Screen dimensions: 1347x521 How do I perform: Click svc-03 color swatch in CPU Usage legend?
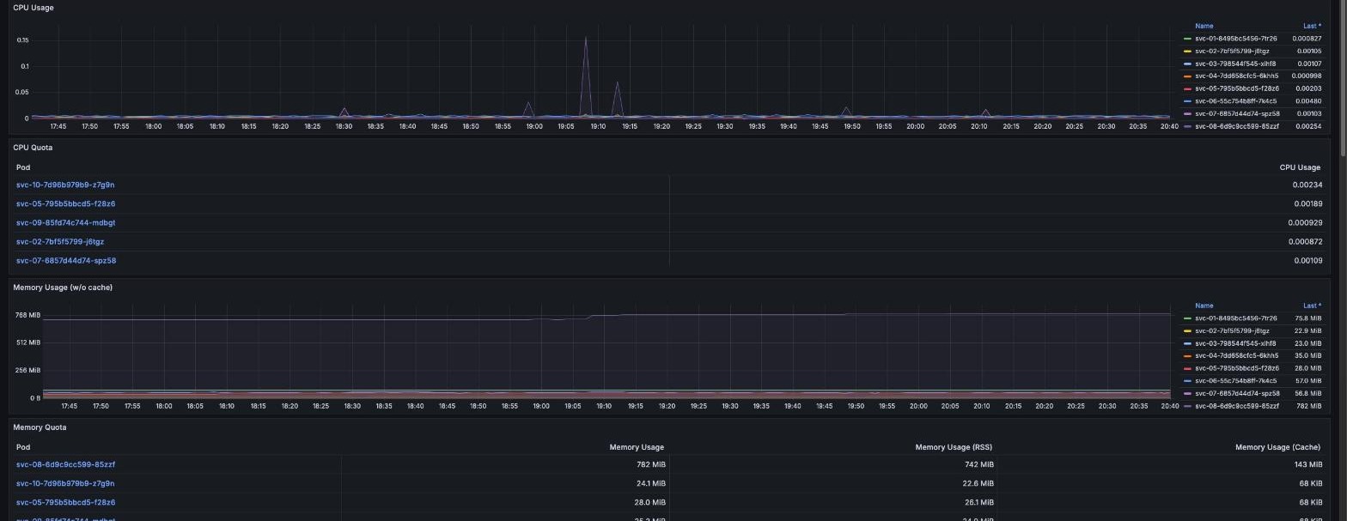point(1187,64)
